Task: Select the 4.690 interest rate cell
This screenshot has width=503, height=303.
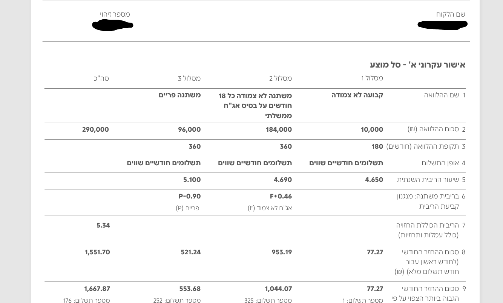Action: coord(283,180)
